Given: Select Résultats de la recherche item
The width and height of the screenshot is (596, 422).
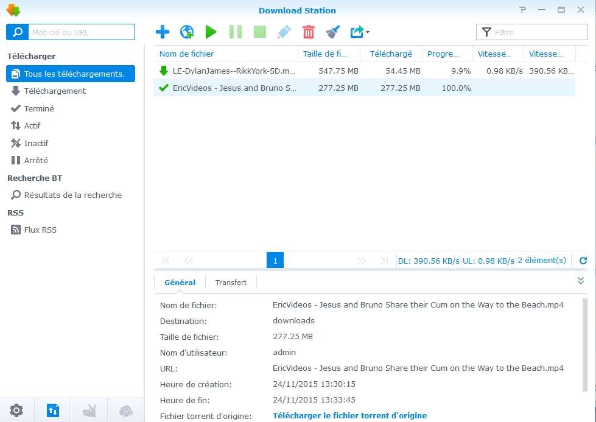Looking at the screenshot, I should [72, 195].
